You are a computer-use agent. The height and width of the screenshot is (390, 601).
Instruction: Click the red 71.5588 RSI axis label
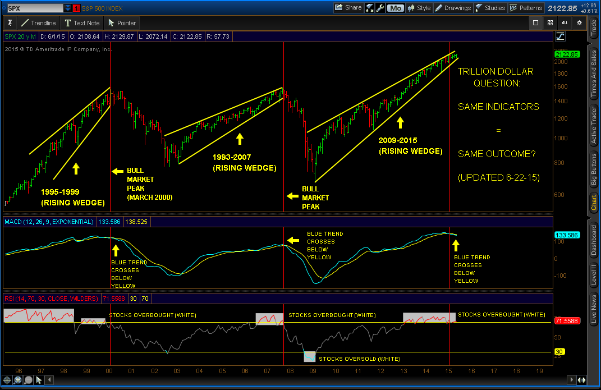point(567,321)
